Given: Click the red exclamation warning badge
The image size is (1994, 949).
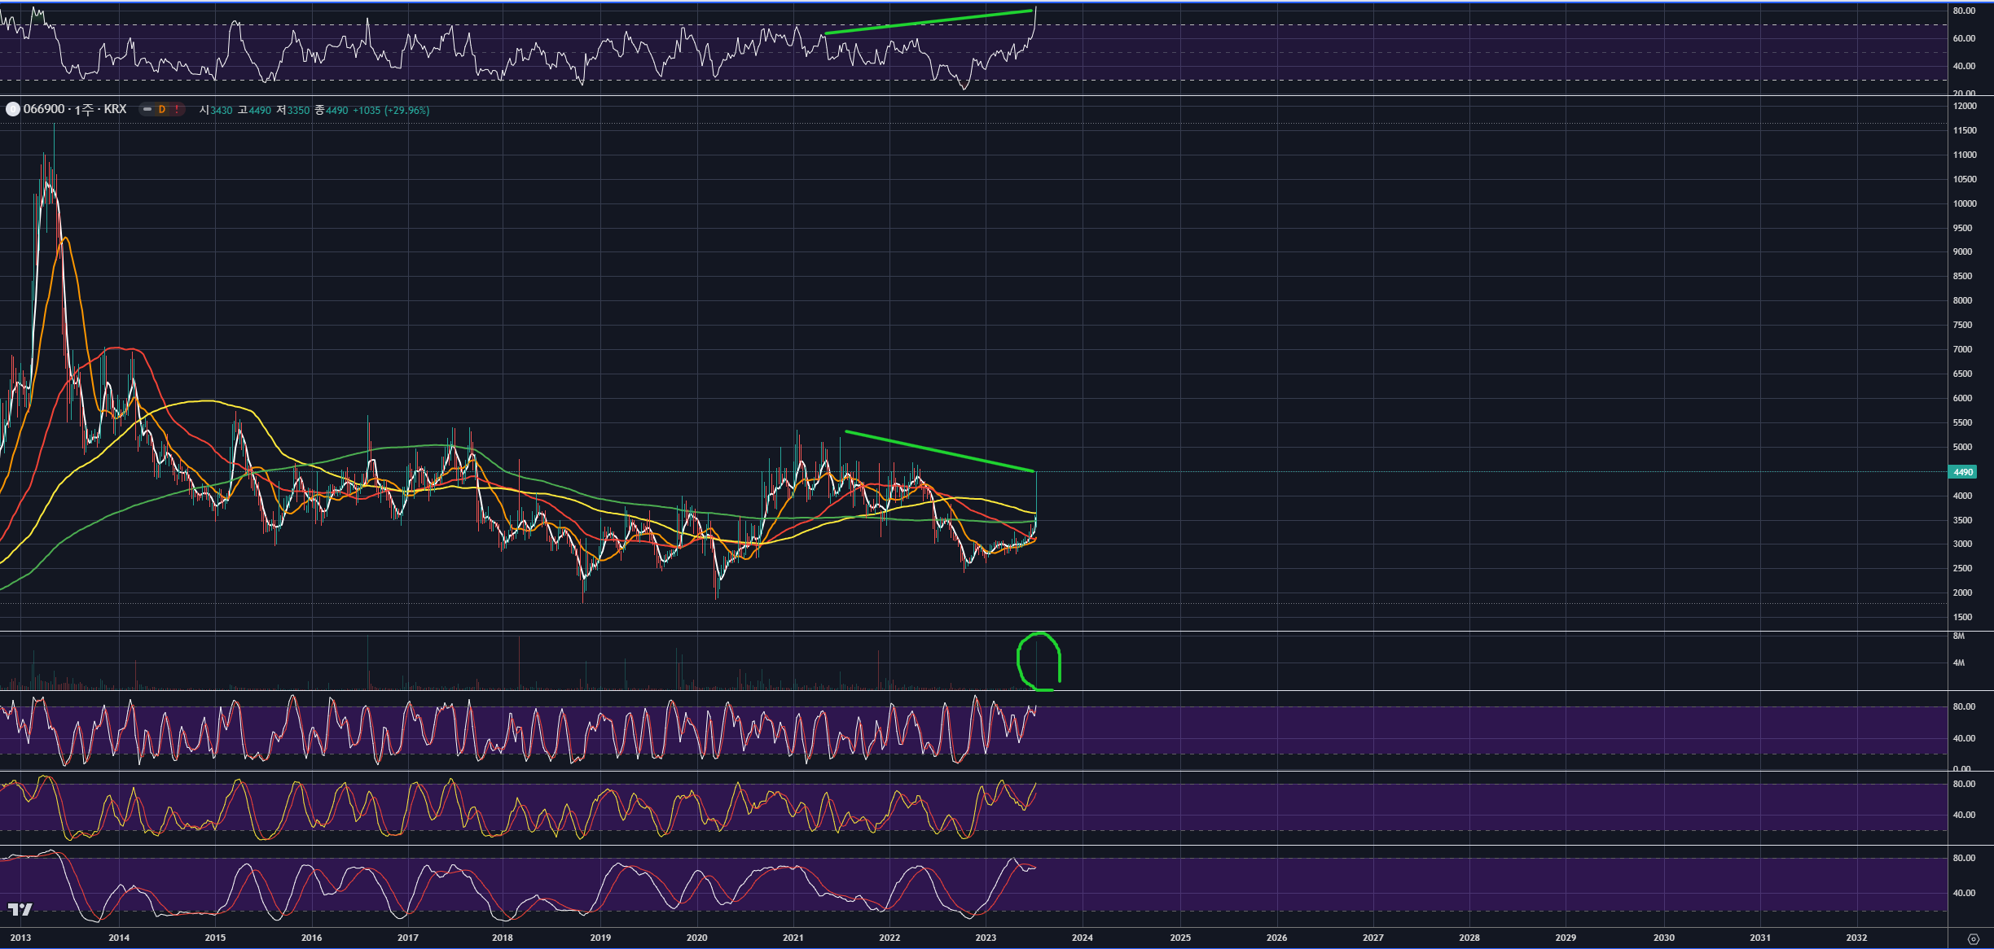Looking at the screenshot, I should tap(177, 109).
